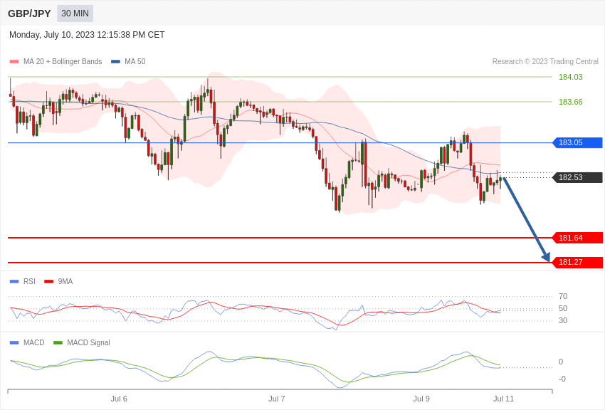Viewport: 605px width, 410px height.
Task: Click the MA 20 + Bollinger Bands legend label
Action: [x=63, y=61]
